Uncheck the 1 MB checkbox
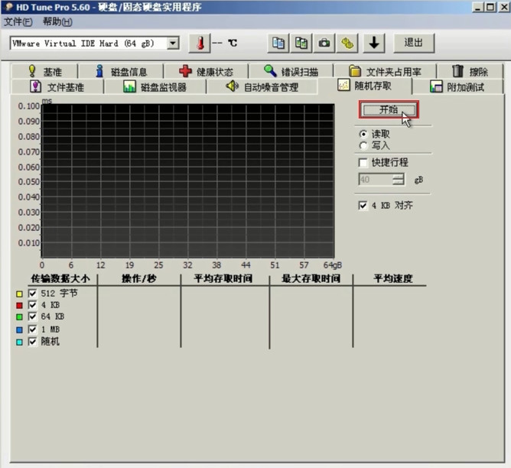Image resolution: width=511 pixels, height=468 pixels. click(x=32, y=330)
